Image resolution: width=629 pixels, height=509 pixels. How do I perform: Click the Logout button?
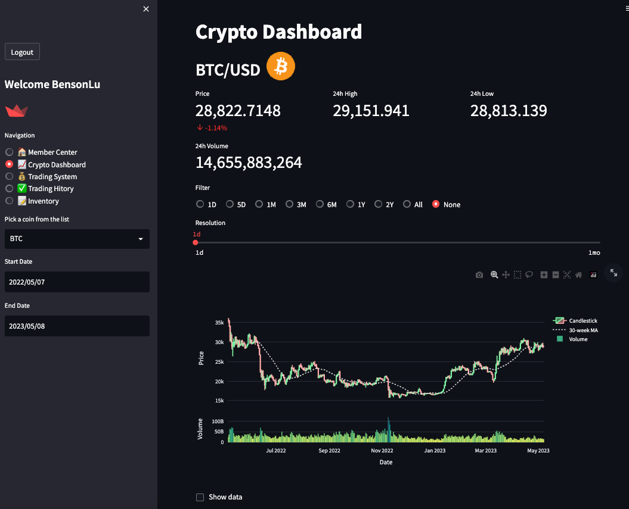pyautogui.click(x=22, y=51)
